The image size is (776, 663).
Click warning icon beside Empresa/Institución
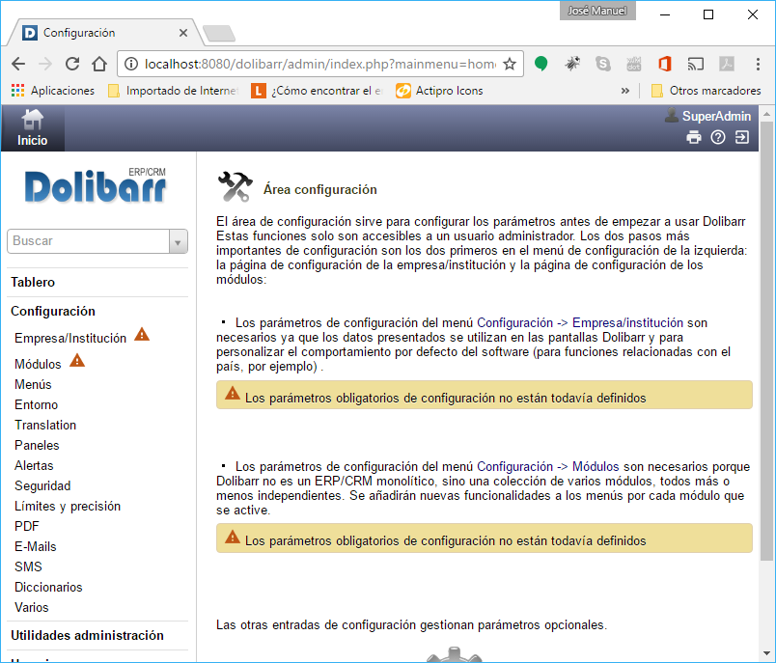pos(142,335)
